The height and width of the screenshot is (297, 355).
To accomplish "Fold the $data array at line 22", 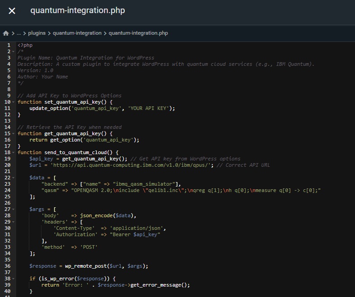I will pyautogui.click(x=14, y=178).
